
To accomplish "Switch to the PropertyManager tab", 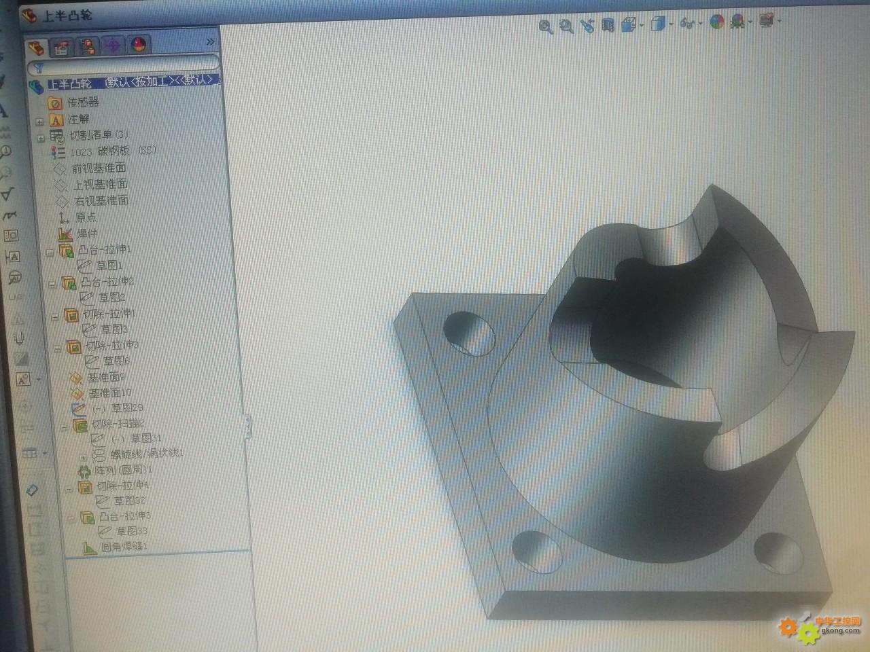I will pyautogui.click(x=62, y=47).
